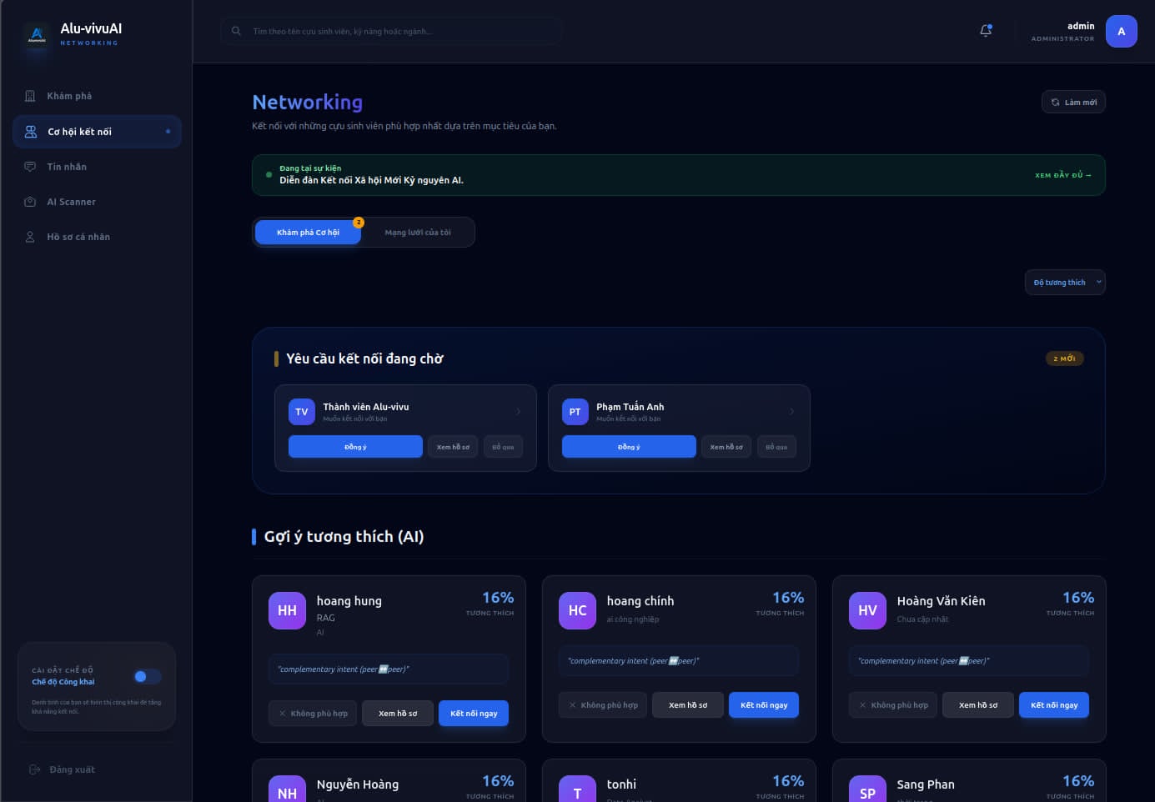Open Khám phá in the sidebar
Image resolution: width=1155 pixels, height=802 pixels.
pos(97,96)
